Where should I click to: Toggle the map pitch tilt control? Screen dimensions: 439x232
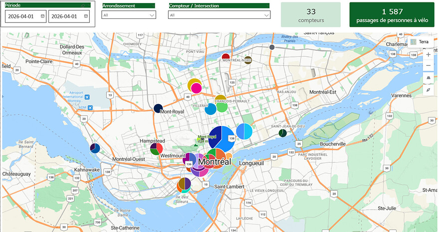click(x=428, y=79)
